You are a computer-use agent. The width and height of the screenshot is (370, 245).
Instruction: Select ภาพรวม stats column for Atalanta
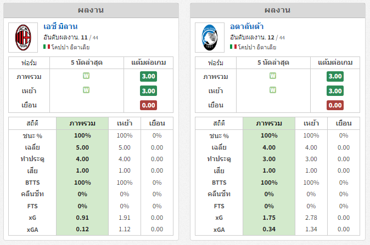(269, 123)
